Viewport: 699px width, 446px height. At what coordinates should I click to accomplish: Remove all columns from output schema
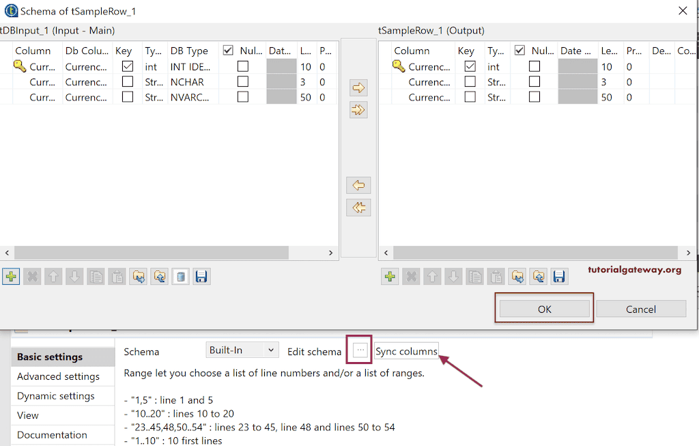[410, 276]
